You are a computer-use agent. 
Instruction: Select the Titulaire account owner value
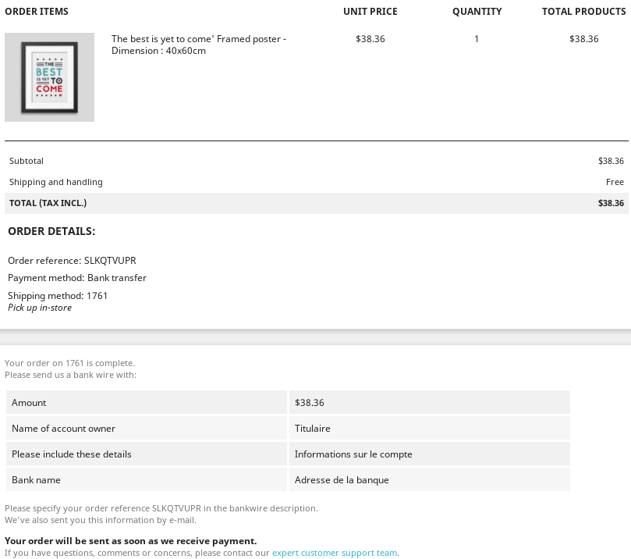(x=312, y=427)
